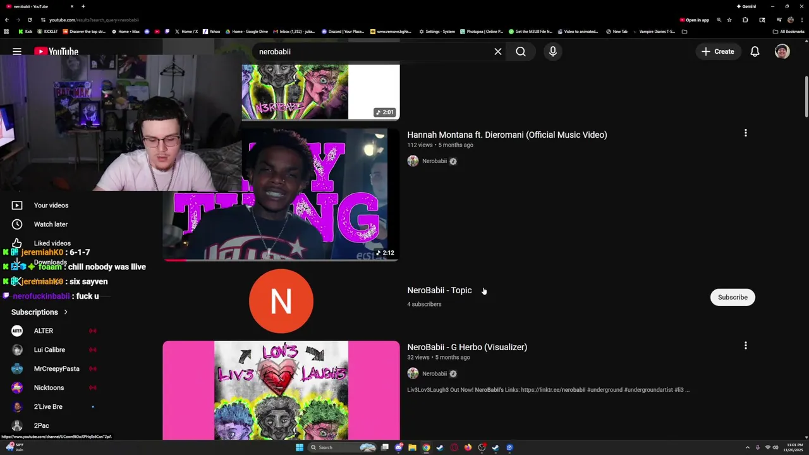Open the All Bookmarks folder
The width and height of the screenshot is (809, 455).
[x=789, y=32]
